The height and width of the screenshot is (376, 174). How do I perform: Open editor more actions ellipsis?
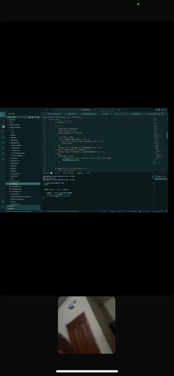pos(165,114)
